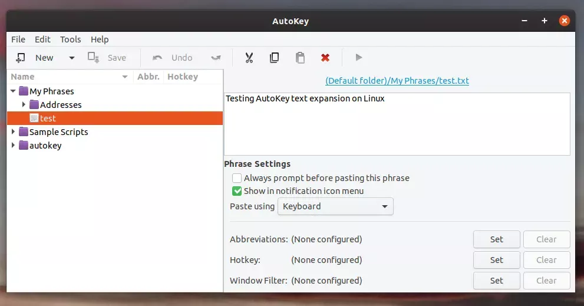Minimize the AutoKey window
This screenshot has height=306, width=584.
tap(524, 21)
